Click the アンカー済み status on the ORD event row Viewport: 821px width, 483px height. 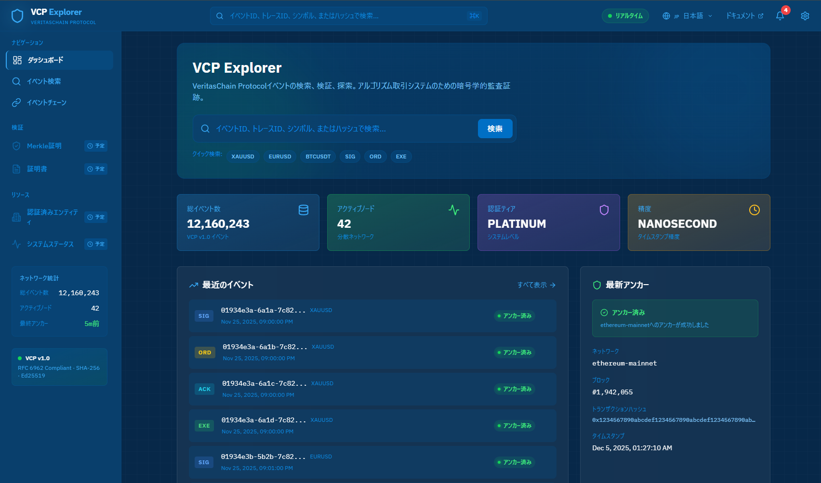pyautogui.click(x=515, y=352)
